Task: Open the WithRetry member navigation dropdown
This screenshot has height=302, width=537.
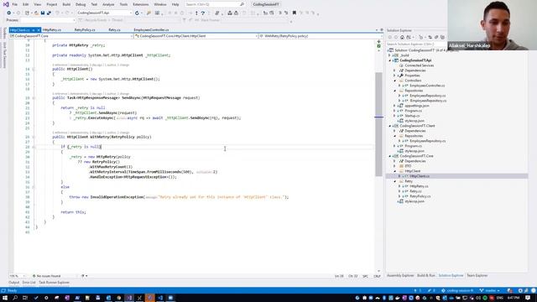Action: (x=321, y=36)
